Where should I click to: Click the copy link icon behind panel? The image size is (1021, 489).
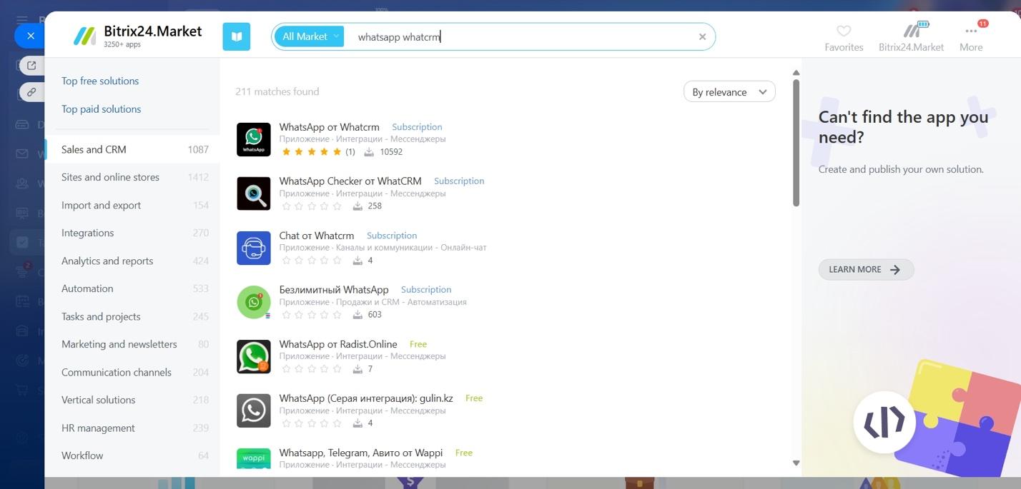click(x=31, y=93)
